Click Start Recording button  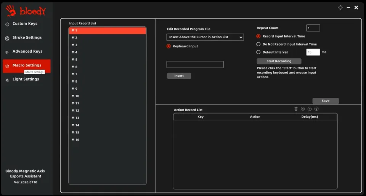[x=279, y=61]
